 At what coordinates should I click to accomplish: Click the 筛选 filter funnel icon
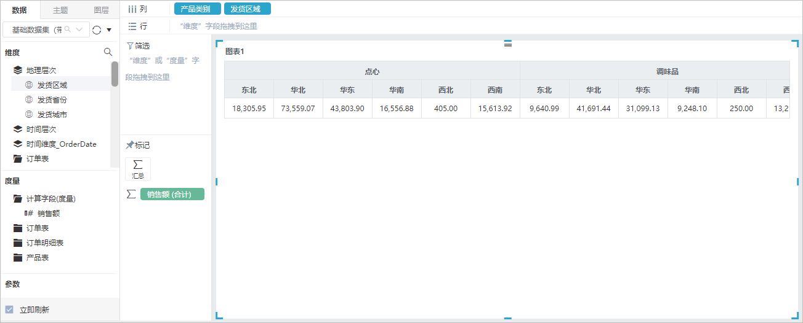129,46
